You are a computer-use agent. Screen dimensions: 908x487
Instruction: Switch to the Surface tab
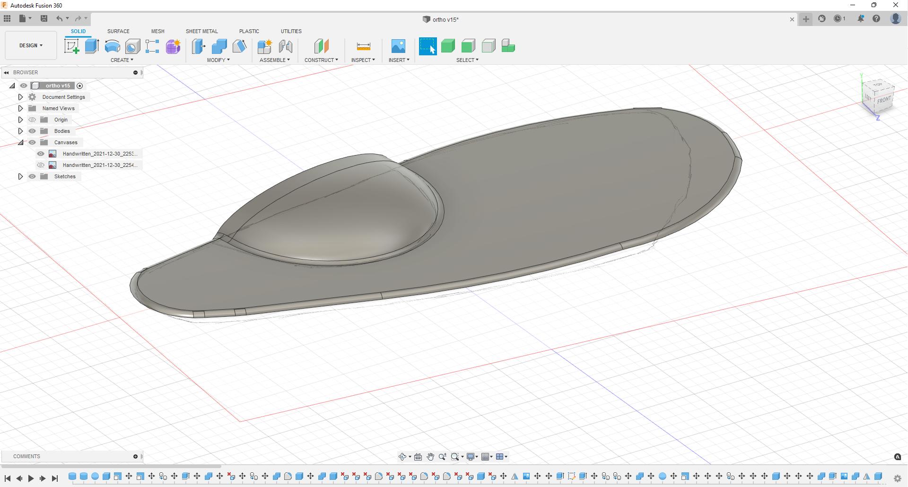[x=118, y=31]
